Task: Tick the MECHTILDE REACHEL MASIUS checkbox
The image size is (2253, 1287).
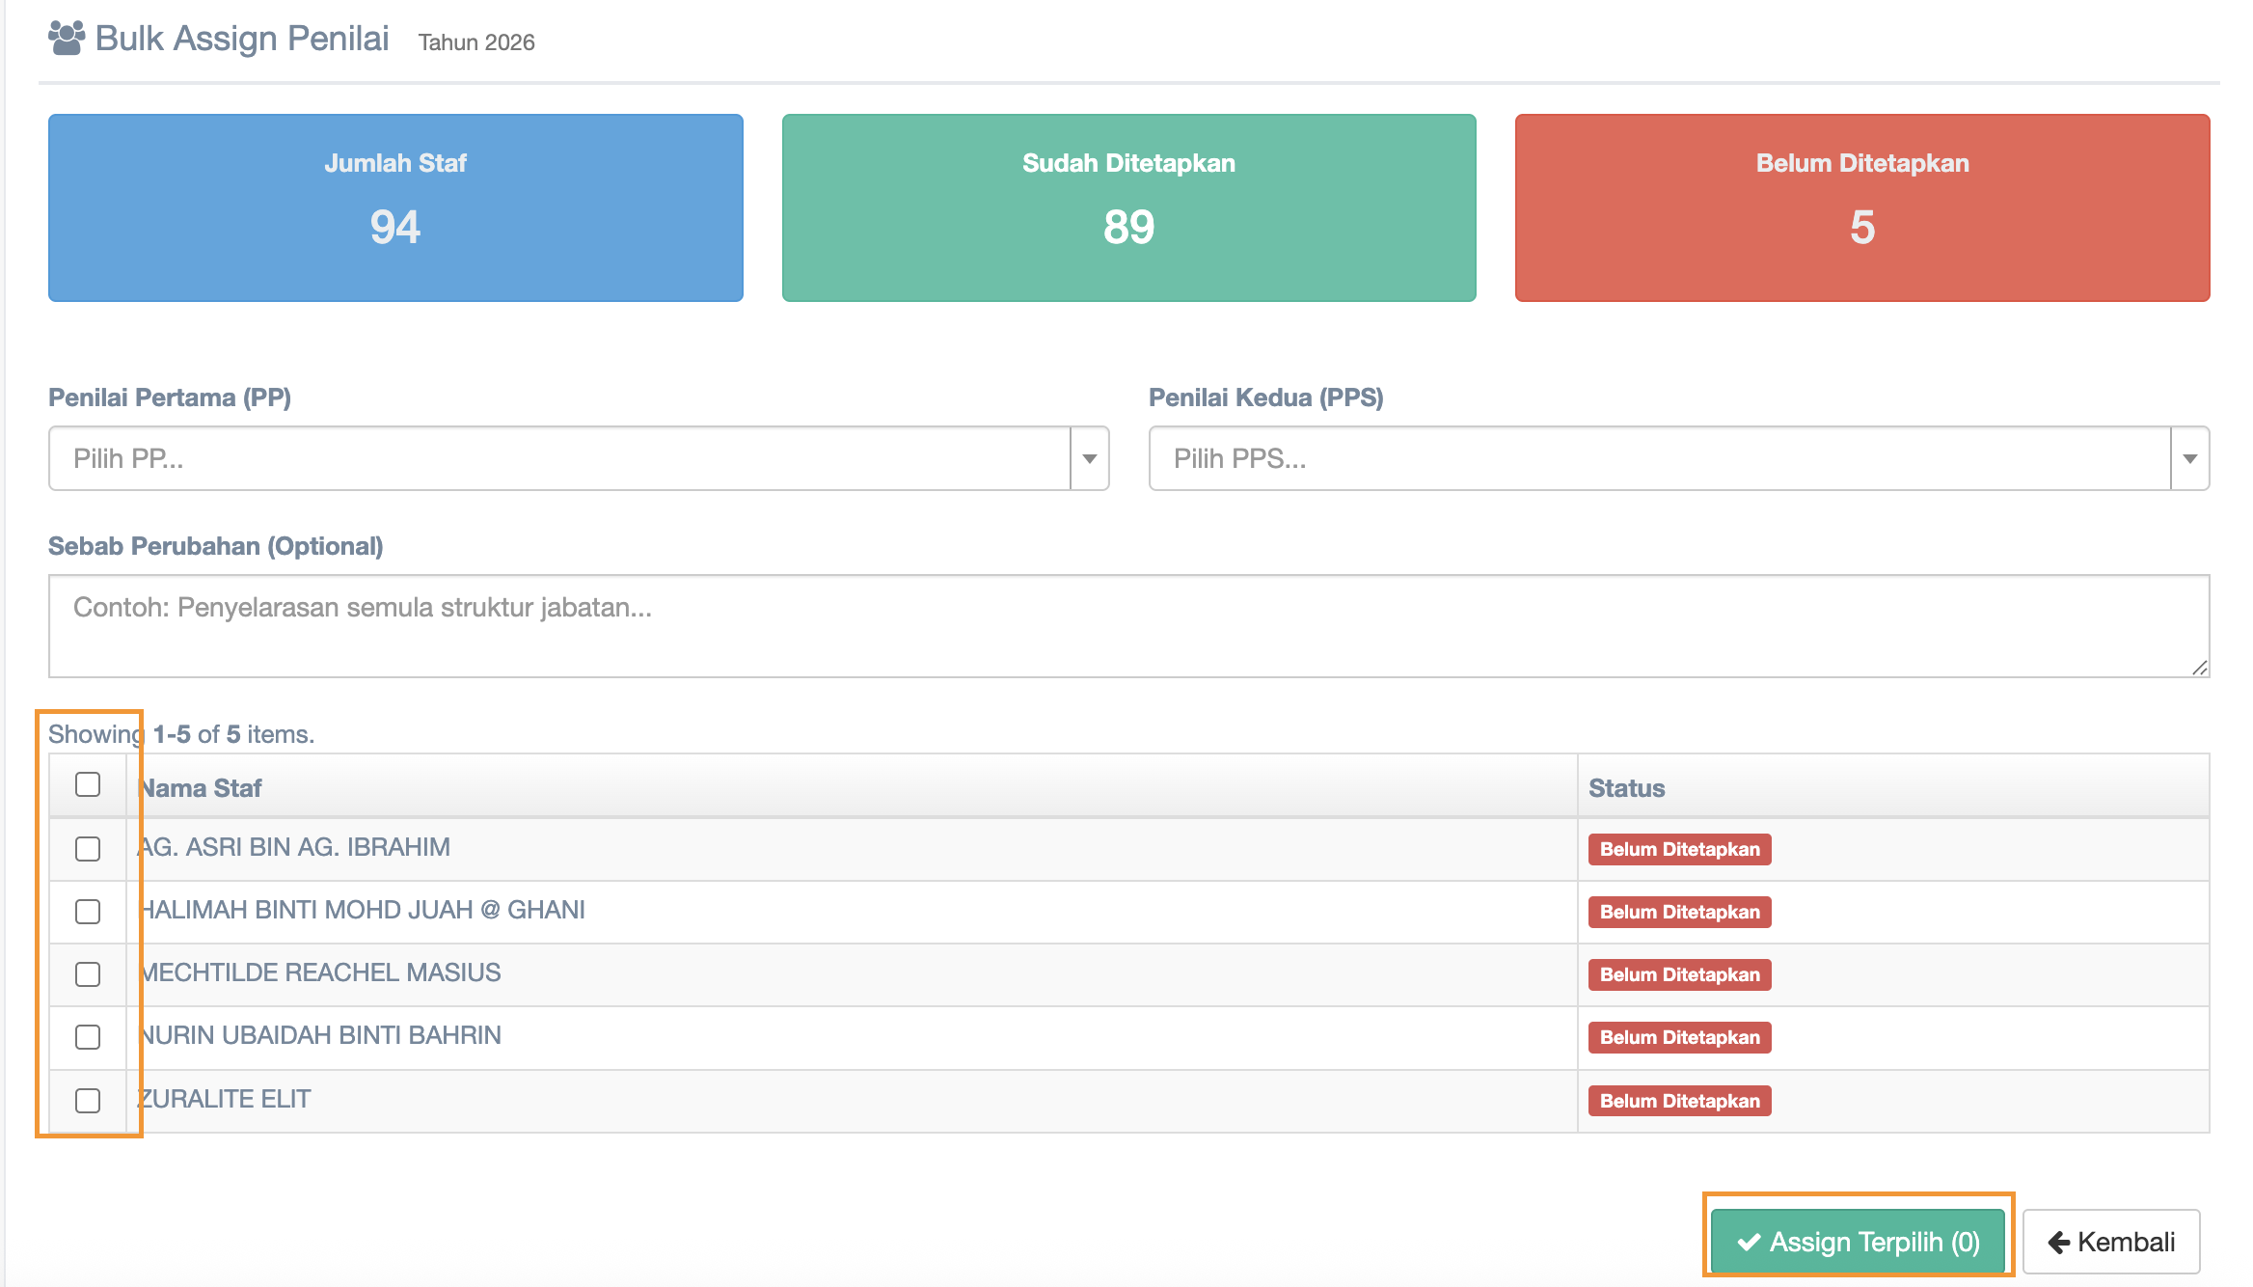Action: (x=88, y=974)
